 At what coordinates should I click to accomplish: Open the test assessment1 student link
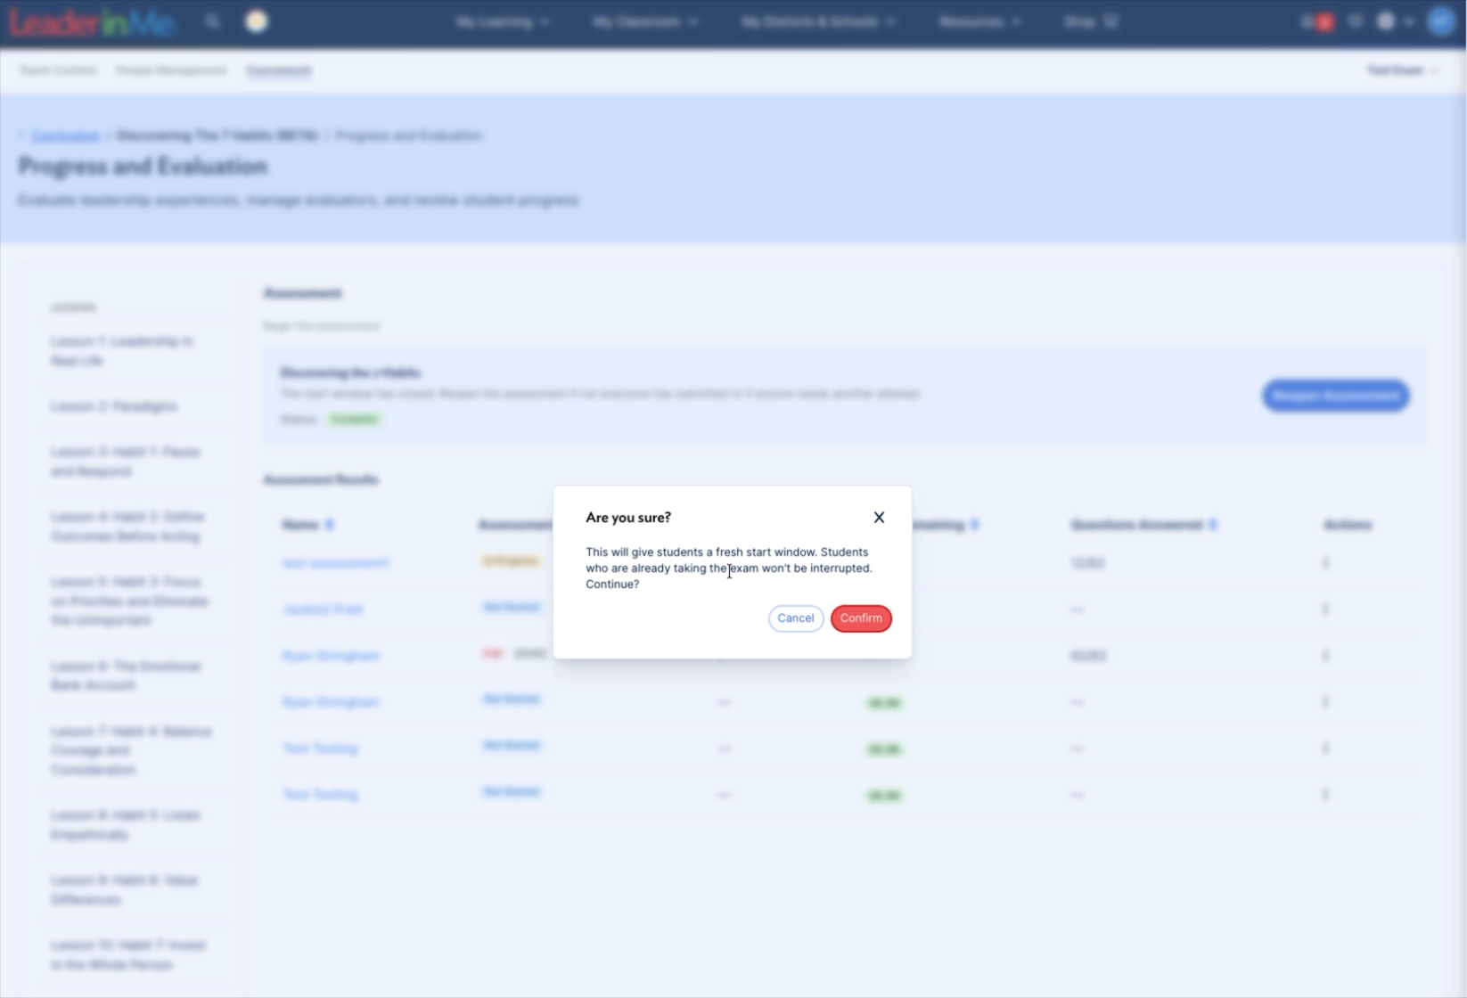tap(336, 563)
